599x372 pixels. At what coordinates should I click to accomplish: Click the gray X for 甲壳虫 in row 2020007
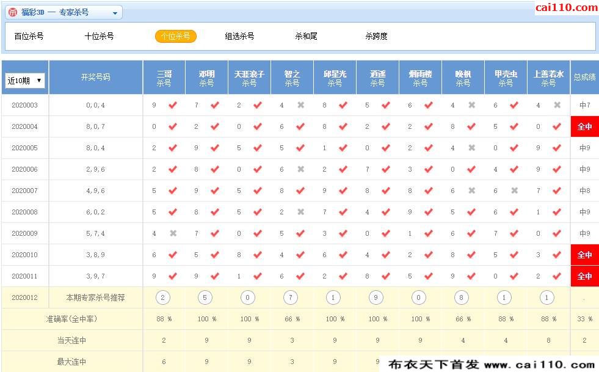[515, 191]
